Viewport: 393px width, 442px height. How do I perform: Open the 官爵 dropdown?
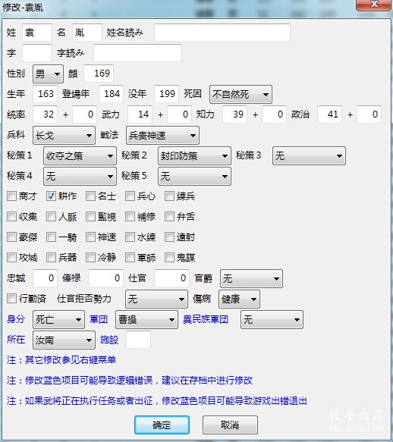pyautogui.click(x=251, y=278)
